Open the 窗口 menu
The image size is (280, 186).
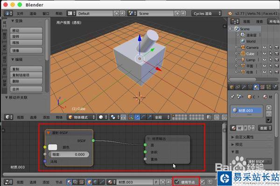click(46, 14)
